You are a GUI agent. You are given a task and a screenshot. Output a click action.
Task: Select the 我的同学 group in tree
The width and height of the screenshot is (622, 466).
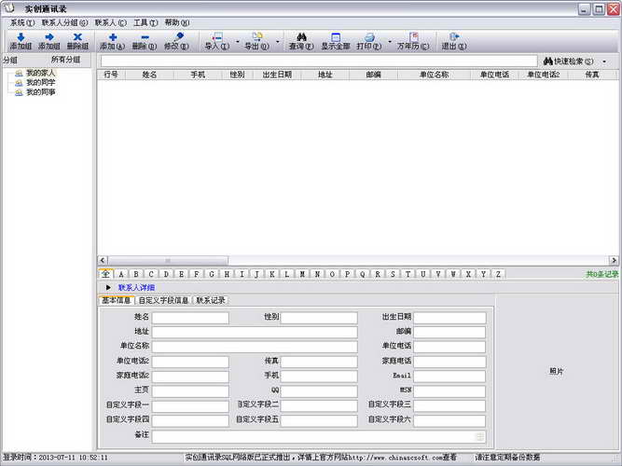click(x=40, y=83)
